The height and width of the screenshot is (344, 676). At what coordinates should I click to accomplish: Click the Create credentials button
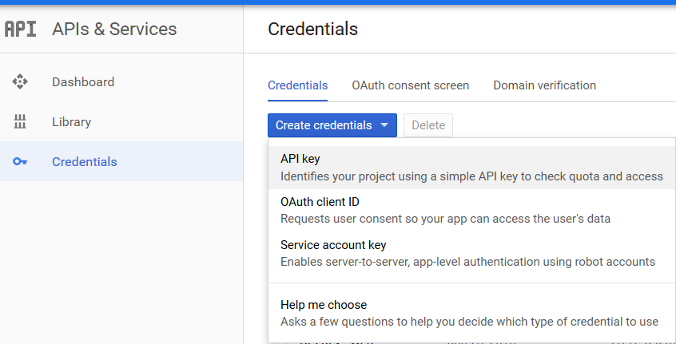point(332,125)
